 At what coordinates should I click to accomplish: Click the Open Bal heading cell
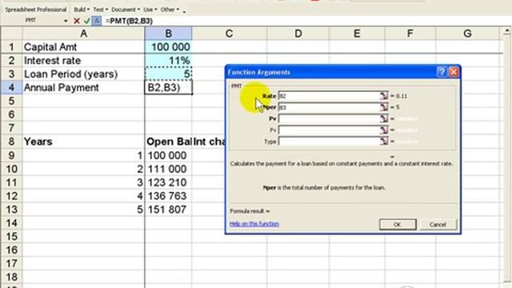[169, 142]
